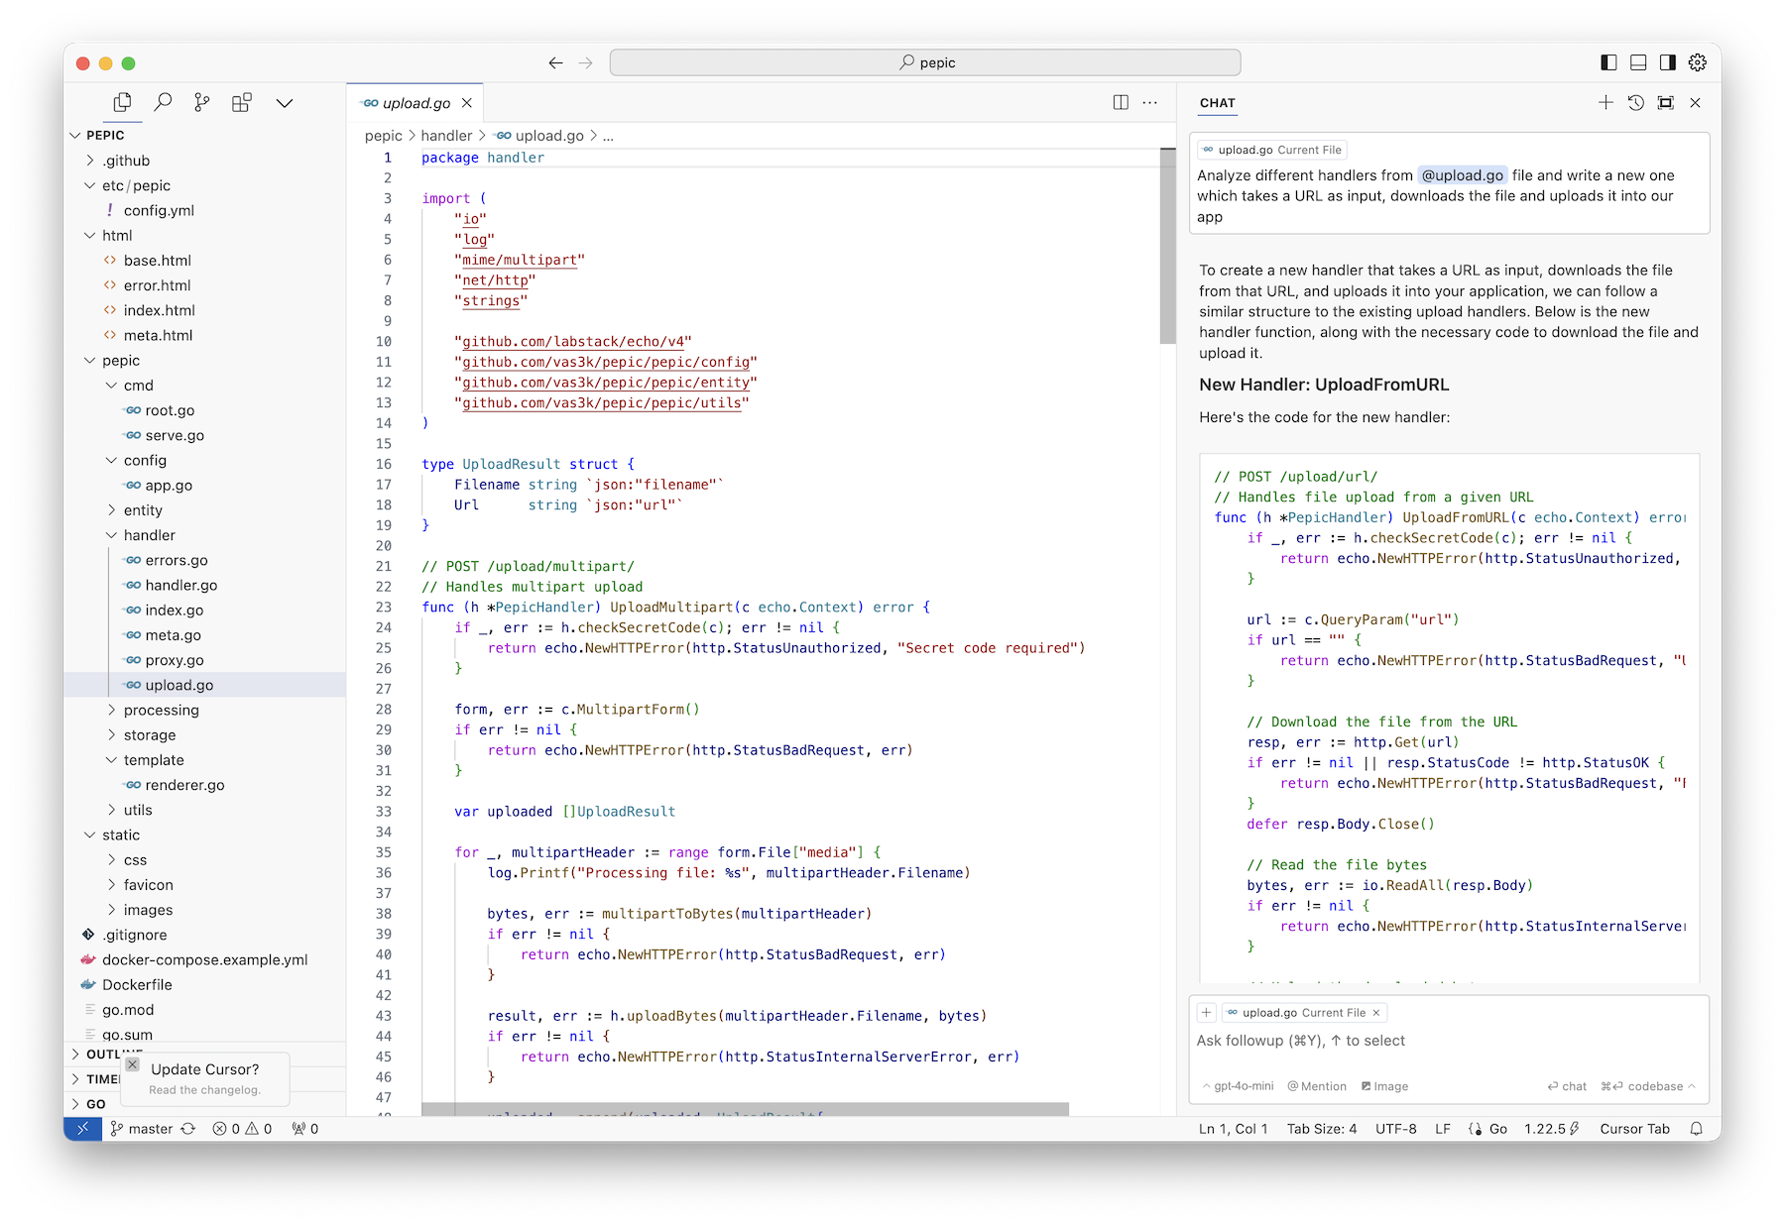Send with chat button

point(1567,1086)
